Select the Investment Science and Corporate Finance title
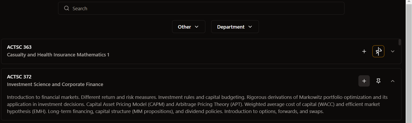The height and width of the screenshot is (123, 412). [55, 84]
